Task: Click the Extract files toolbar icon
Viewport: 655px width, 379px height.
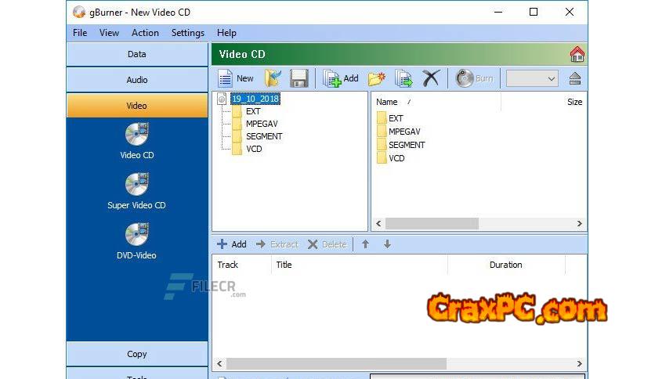Action: click(403, 78)
